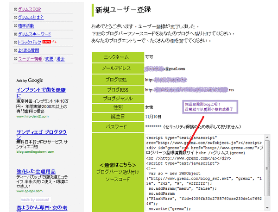Click inside the blog parts source code textarea
278x212 pixels.
coord(205,173)
